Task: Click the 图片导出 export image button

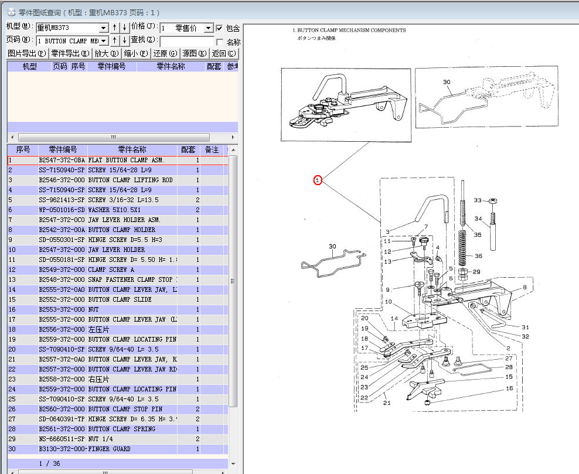Action: tap(26, 53)
